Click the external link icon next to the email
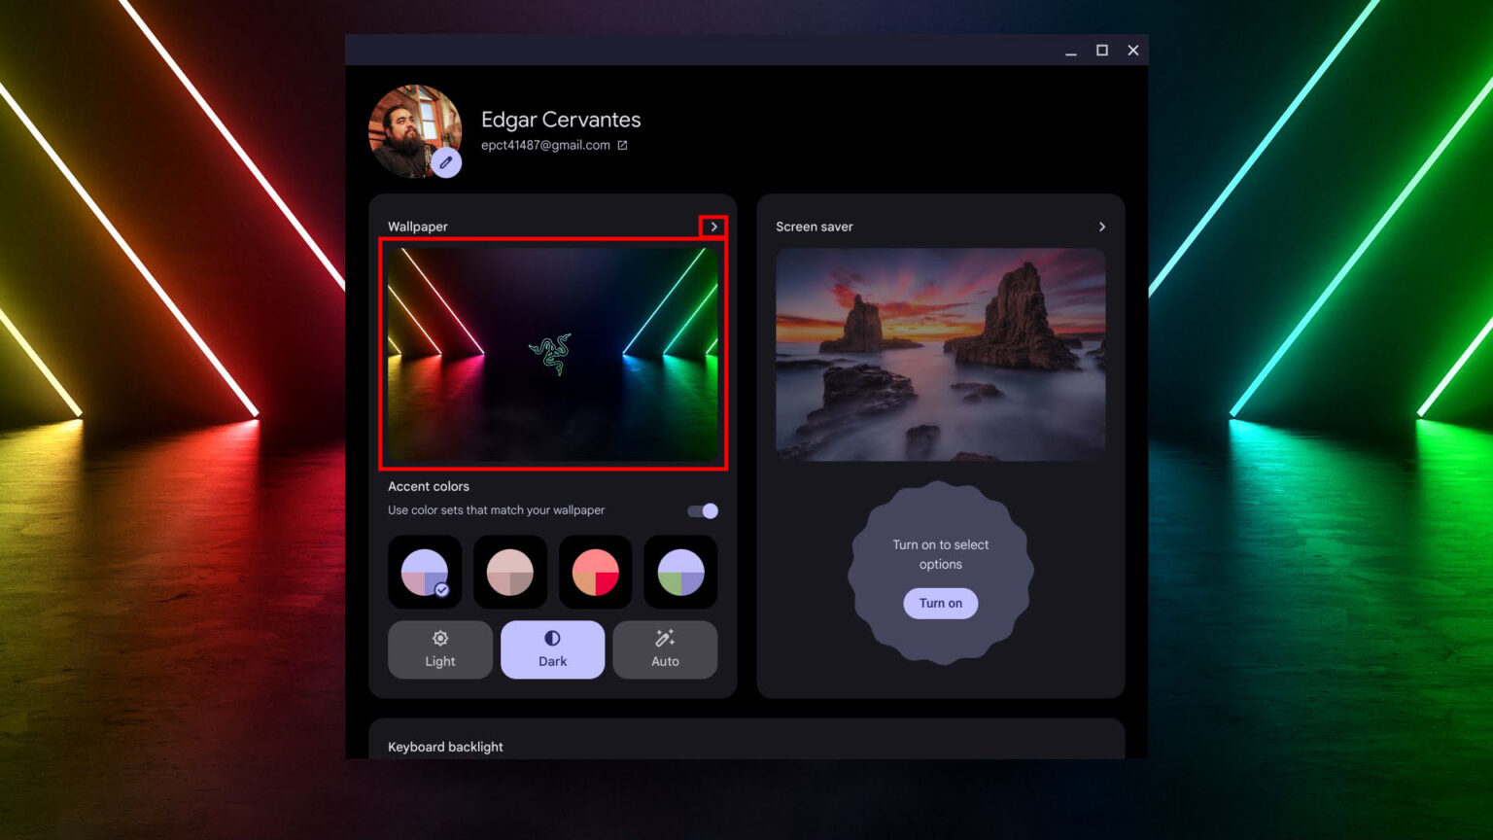 tap(623, 144)
